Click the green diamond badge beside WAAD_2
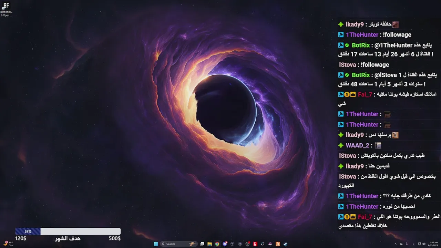This screenshot has width=441, height=248. click(341, 145)
